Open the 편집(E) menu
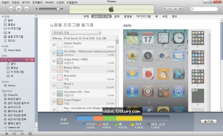The width and height of the screenshot is (223, 136). [x=16, y=2]
